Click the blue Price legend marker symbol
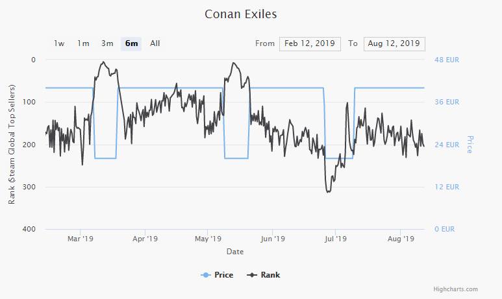The width and height of the screenshot is (502, 299). (207, 275)
